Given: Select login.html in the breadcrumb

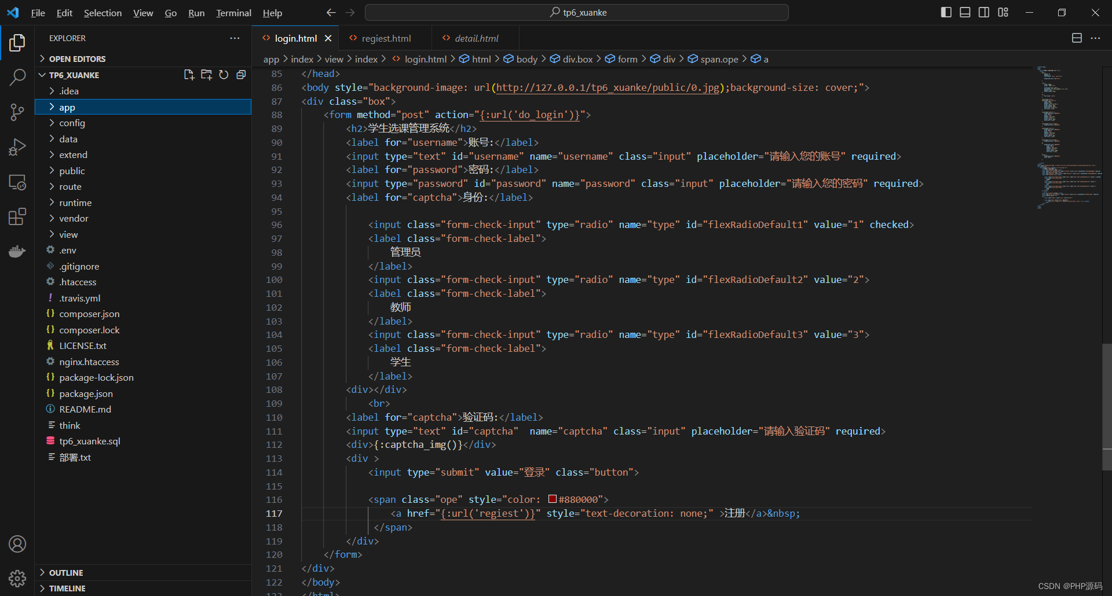Looking at the screenshot, I should (x=419, y=59).
